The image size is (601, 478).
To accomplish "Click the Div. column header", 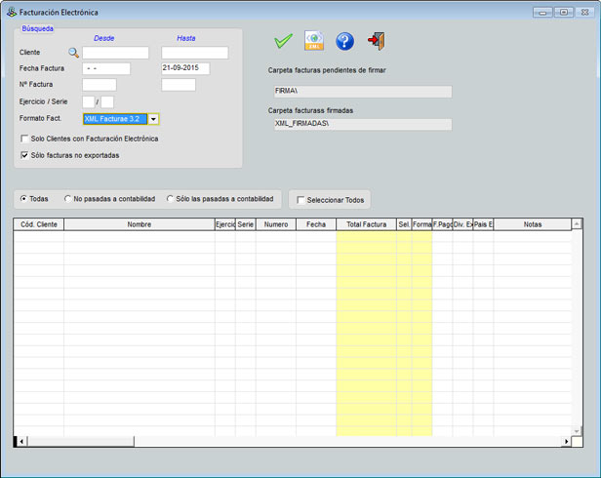I will (463, 224).
